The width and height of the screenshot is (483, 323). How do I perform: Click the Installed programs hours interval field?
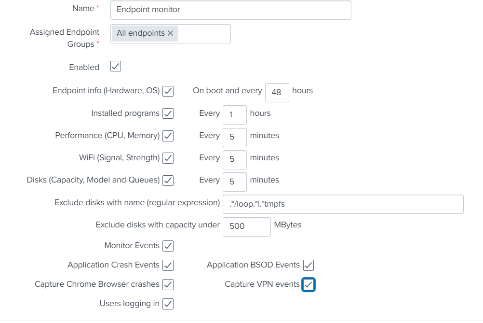coord(234,114)
